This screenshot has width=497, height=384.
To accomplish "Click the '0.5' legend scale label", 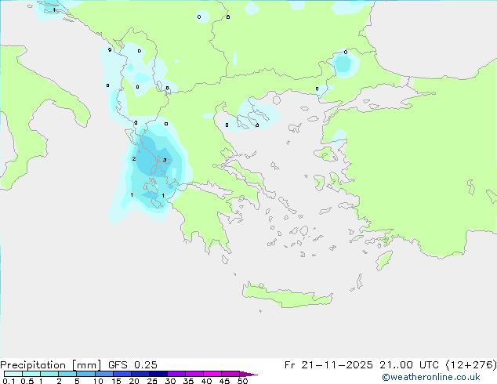I will pos(27,381).
